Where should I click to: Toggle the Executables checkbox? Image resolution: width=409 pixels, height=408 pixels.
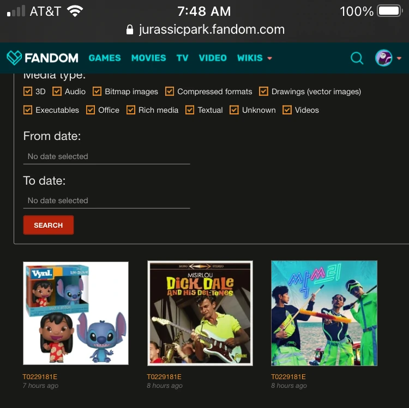pyautogui.click(x=28, y=110)
